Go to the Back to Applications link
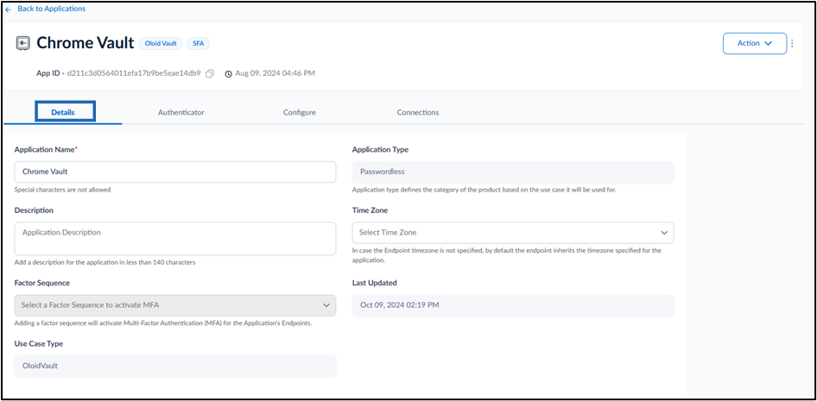The height and width of the screenshot is (401, 817). click(x=52, y=9)
